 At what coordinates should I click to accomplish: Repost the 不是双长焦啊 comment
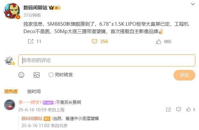click(x=168, y=110)
